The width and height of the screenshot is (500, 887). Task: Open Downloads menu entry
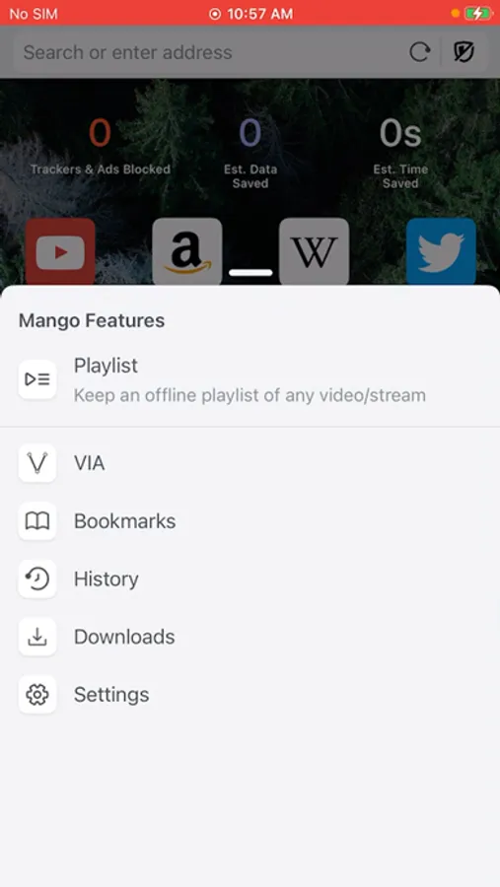point(250,637)
